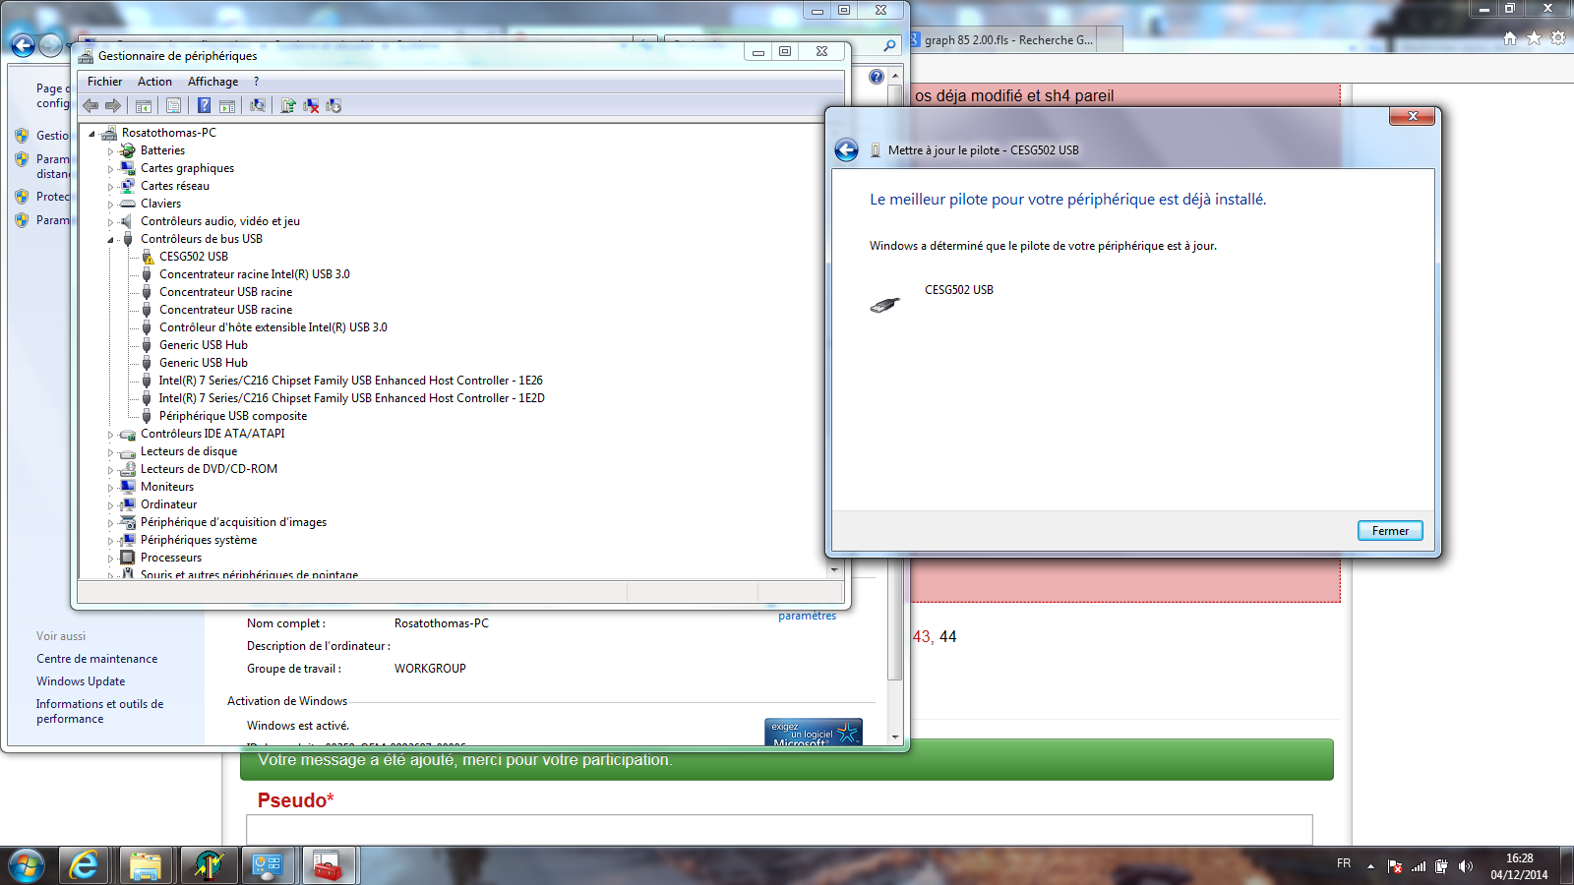Click the network signal tray icon
Screen dimensions: 1574x885
1419,866
